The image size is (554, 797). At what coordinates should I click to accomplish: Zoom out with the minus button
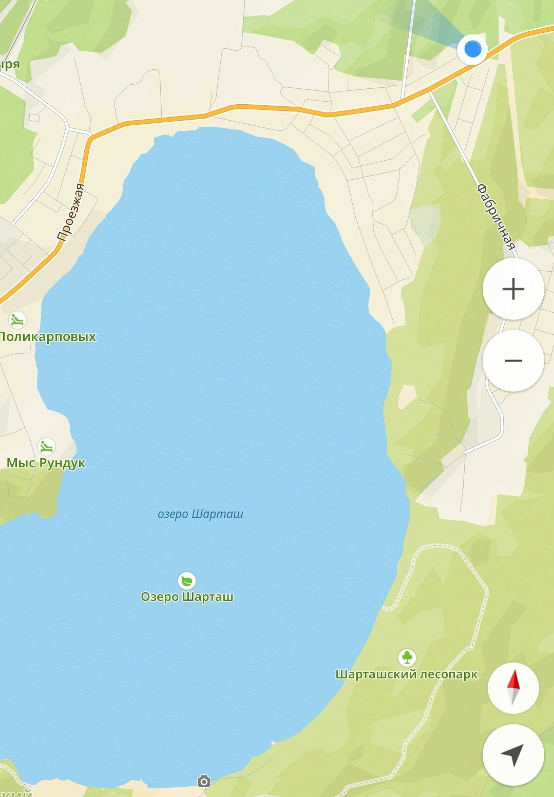click(x=513, y=360)
